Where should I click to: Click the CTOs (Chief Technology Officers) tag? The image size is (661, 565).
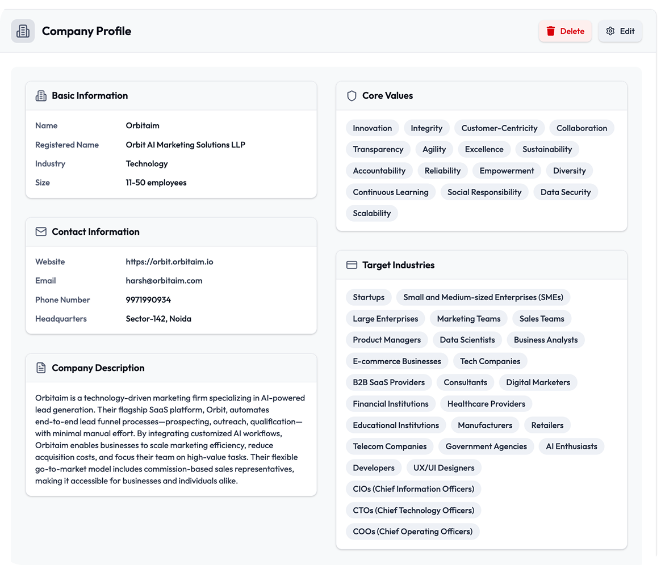point(413,511)
